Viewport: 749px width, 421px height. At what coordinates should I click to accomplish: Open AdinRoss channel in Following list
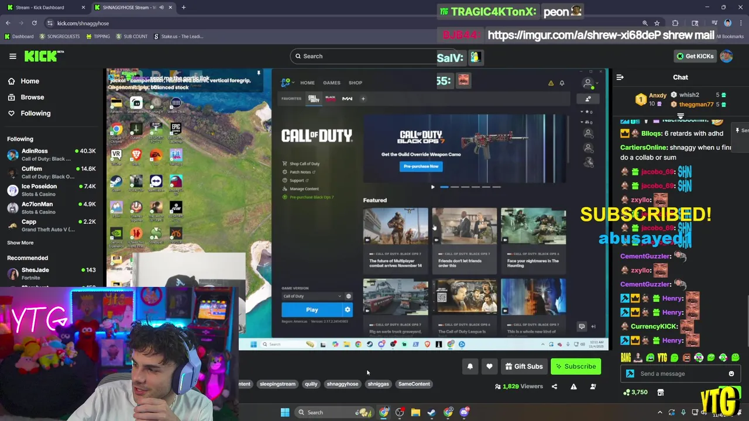tap(51, 154)
